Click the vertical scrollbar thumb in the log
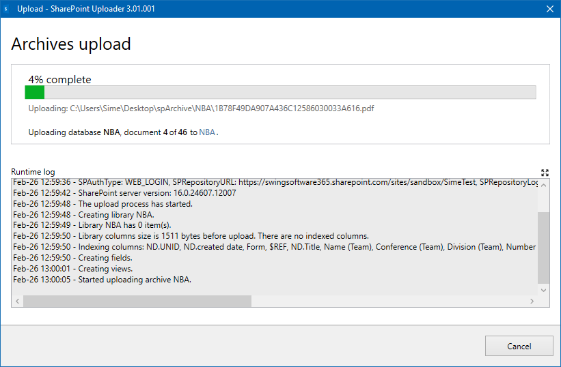Image resolution: width=561 pixels, height=367 pixels. coord(543,247)
